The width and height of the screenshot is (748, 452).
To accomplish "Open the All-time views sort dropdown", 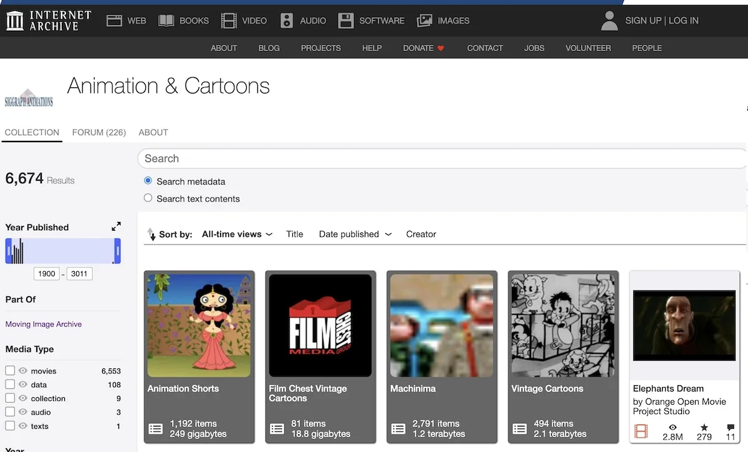I will coord(237,234).
